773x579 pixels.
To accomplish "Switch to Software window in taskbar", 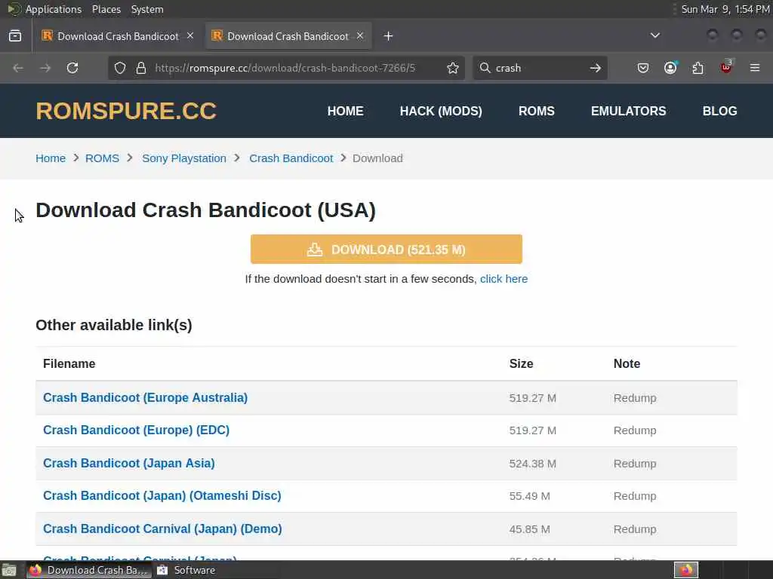I will point(186,570).
